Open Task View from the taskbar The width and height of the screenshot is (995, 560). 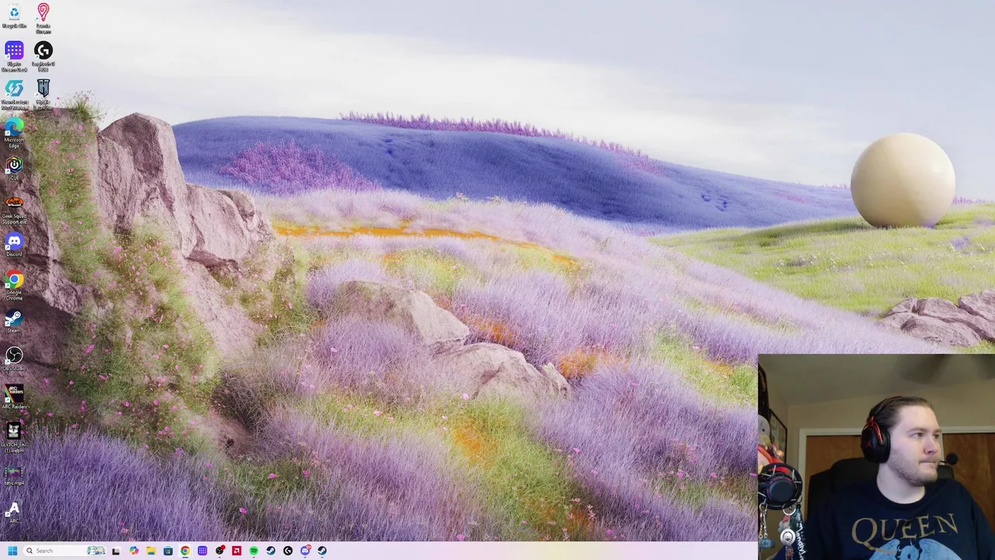116,551
